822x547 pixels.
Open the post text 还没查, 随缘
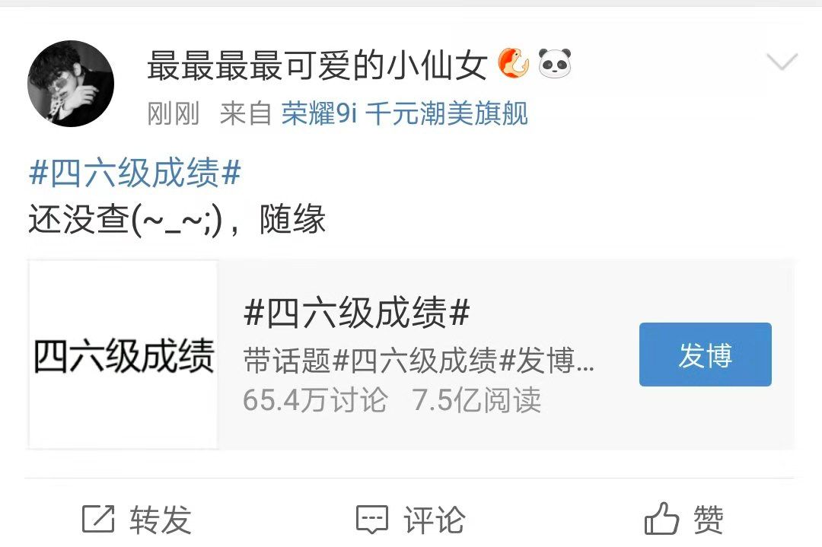(177, 219)
